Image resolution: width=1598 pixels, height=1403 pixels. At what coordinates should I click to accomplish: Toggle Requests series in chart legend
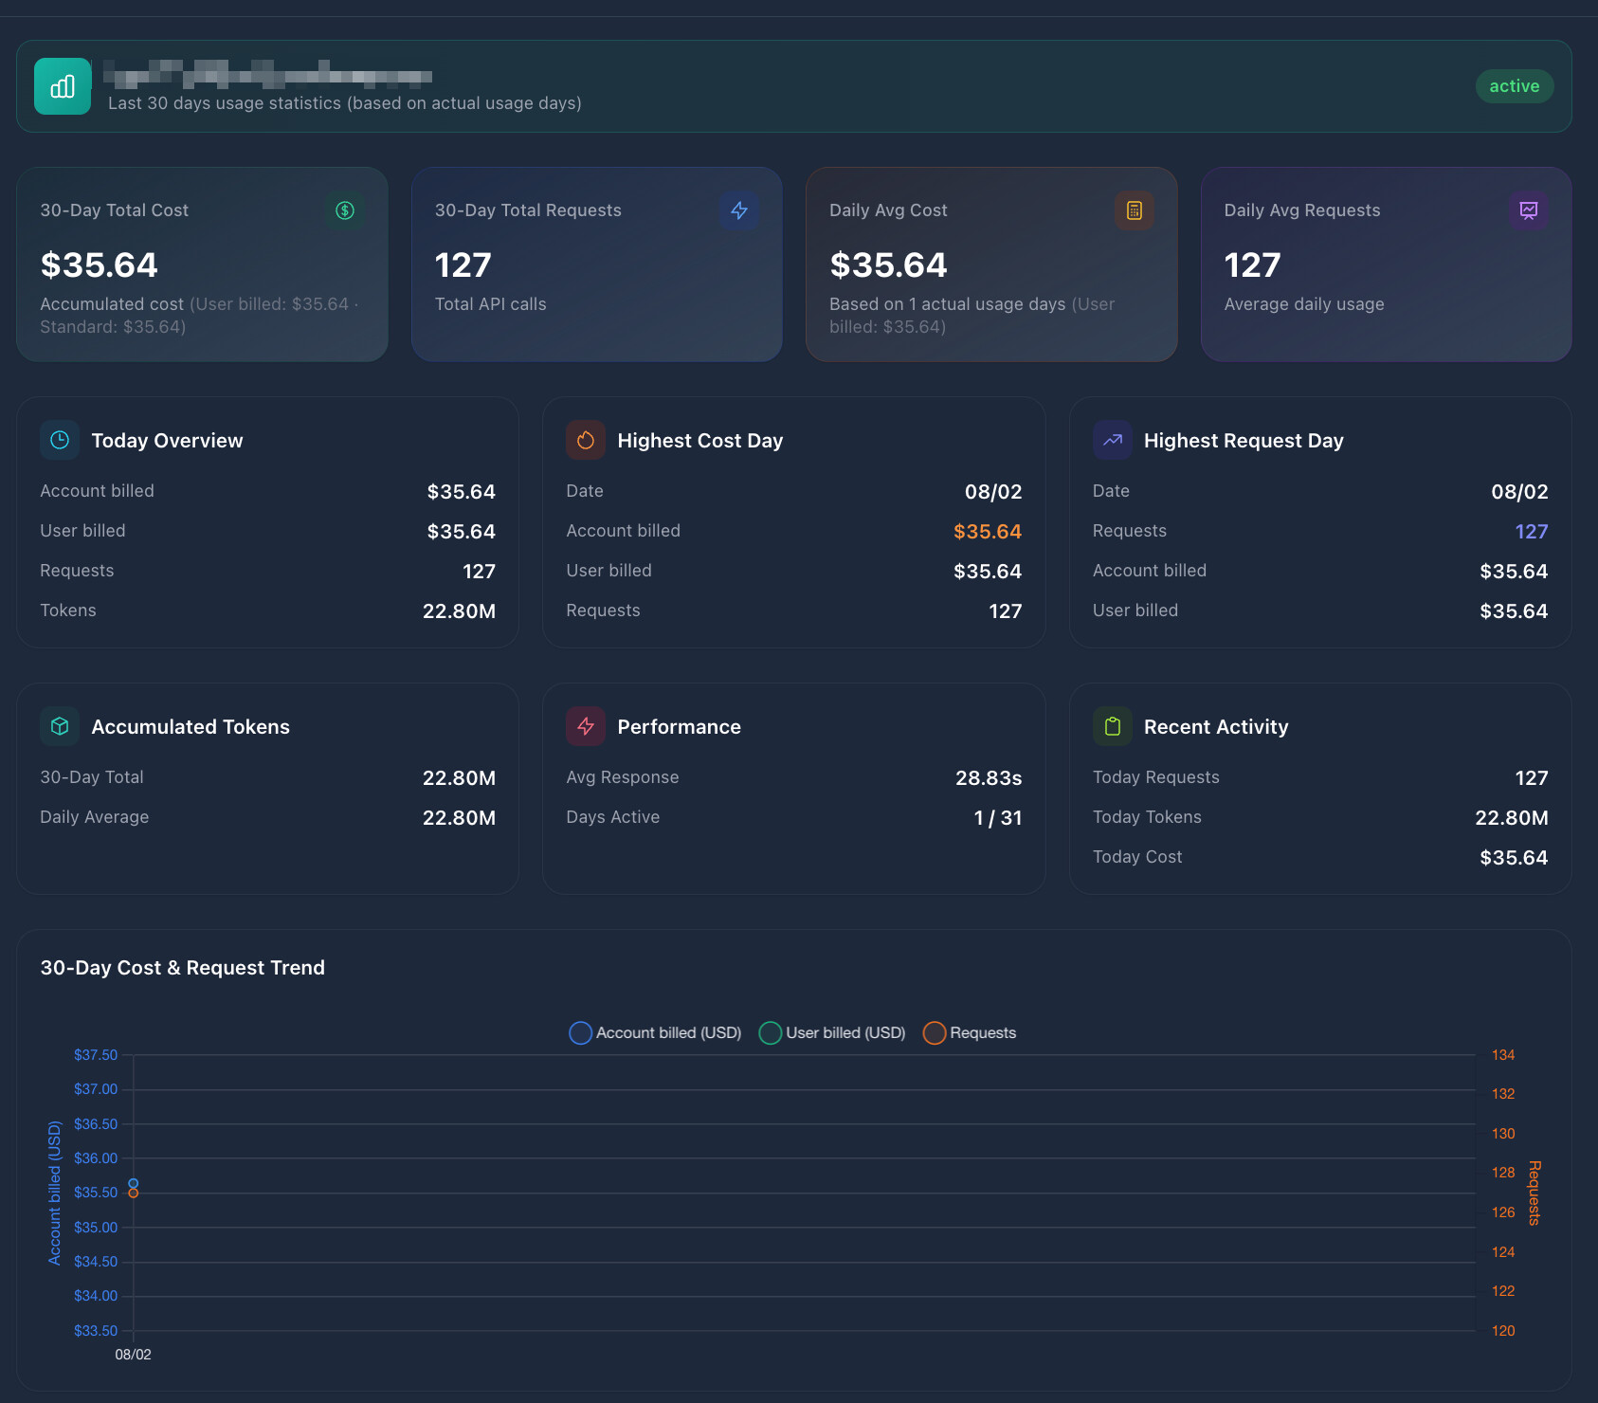(970, 1032)
